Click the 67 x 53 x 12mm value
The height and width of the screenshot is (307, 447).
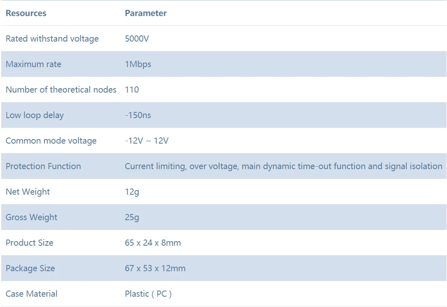coord(155,268)
